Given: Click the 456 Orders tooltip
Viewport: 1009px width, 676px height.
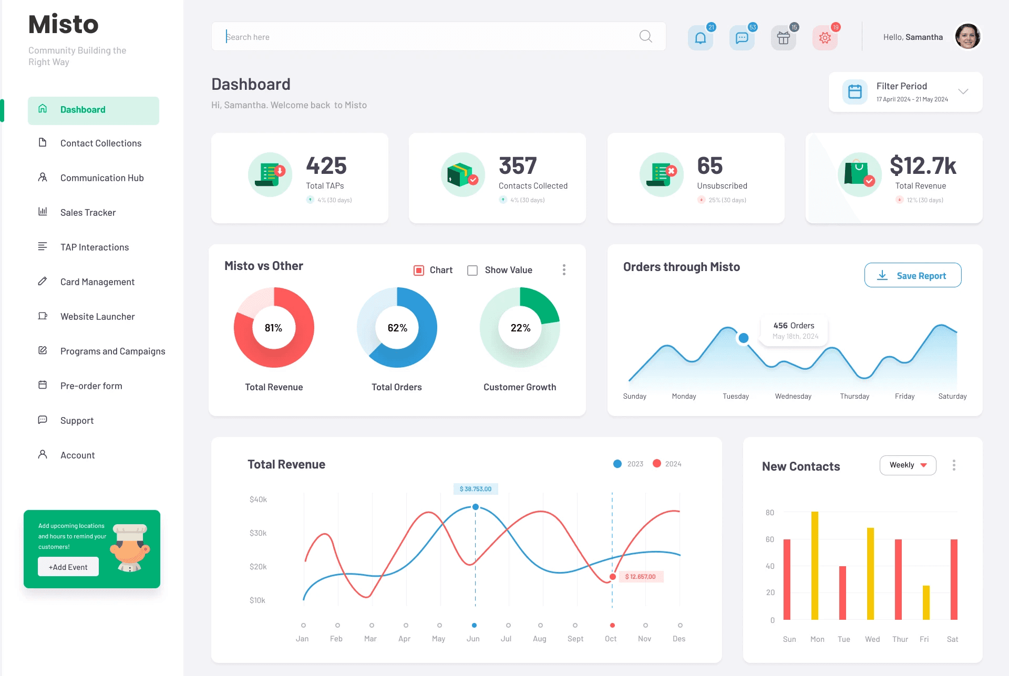Looking at the screenshot, I should coord(794,330).
